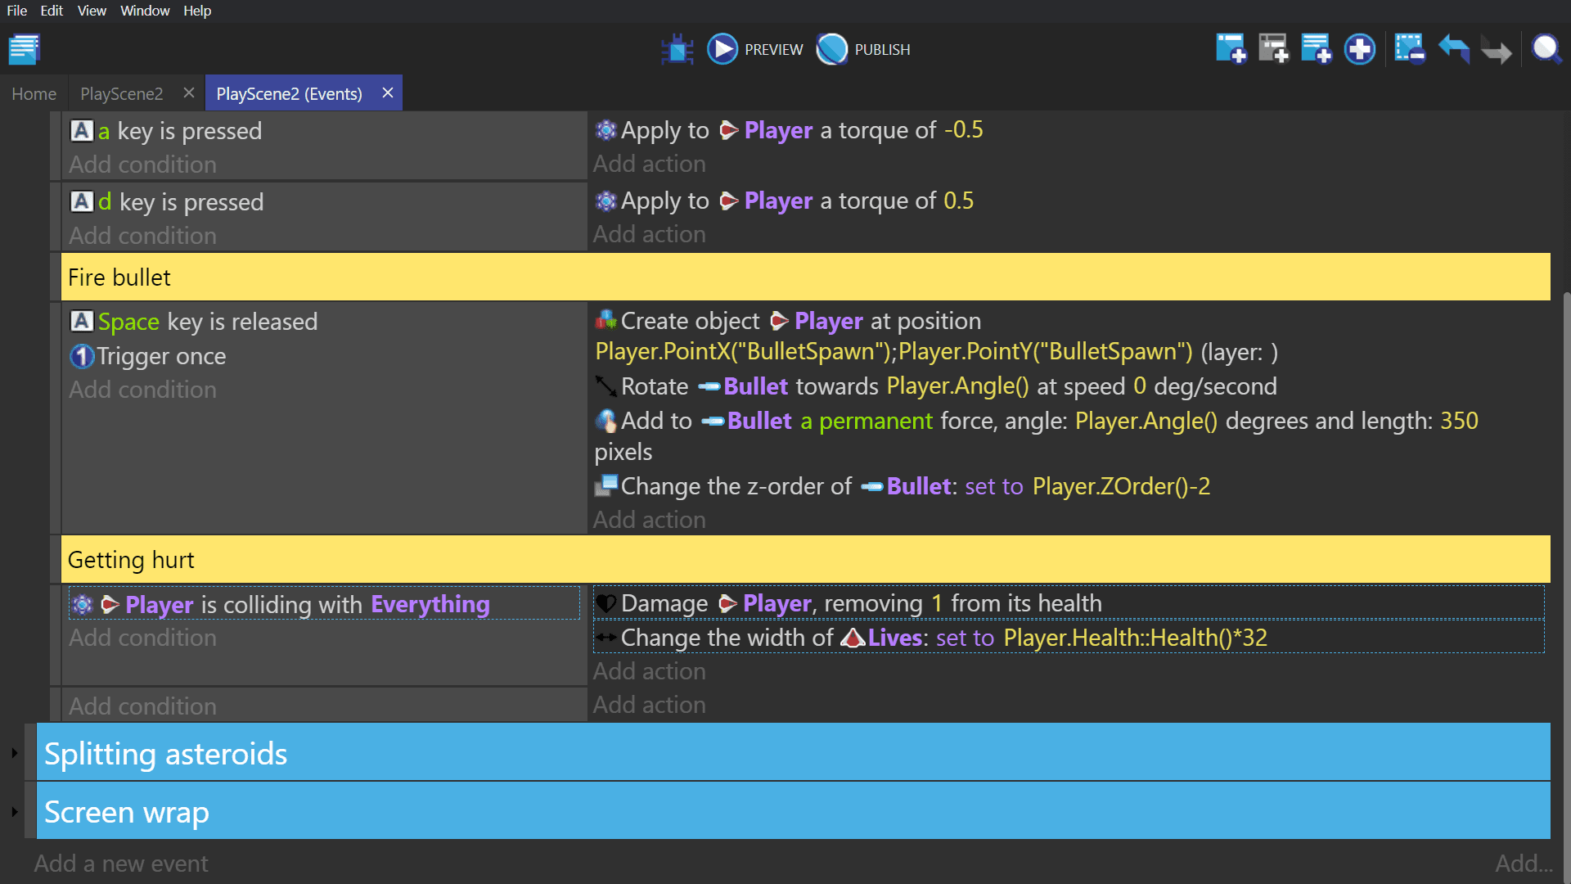
Task: Add a sub-event toolbar icon
Action: tap(1273, 49)
